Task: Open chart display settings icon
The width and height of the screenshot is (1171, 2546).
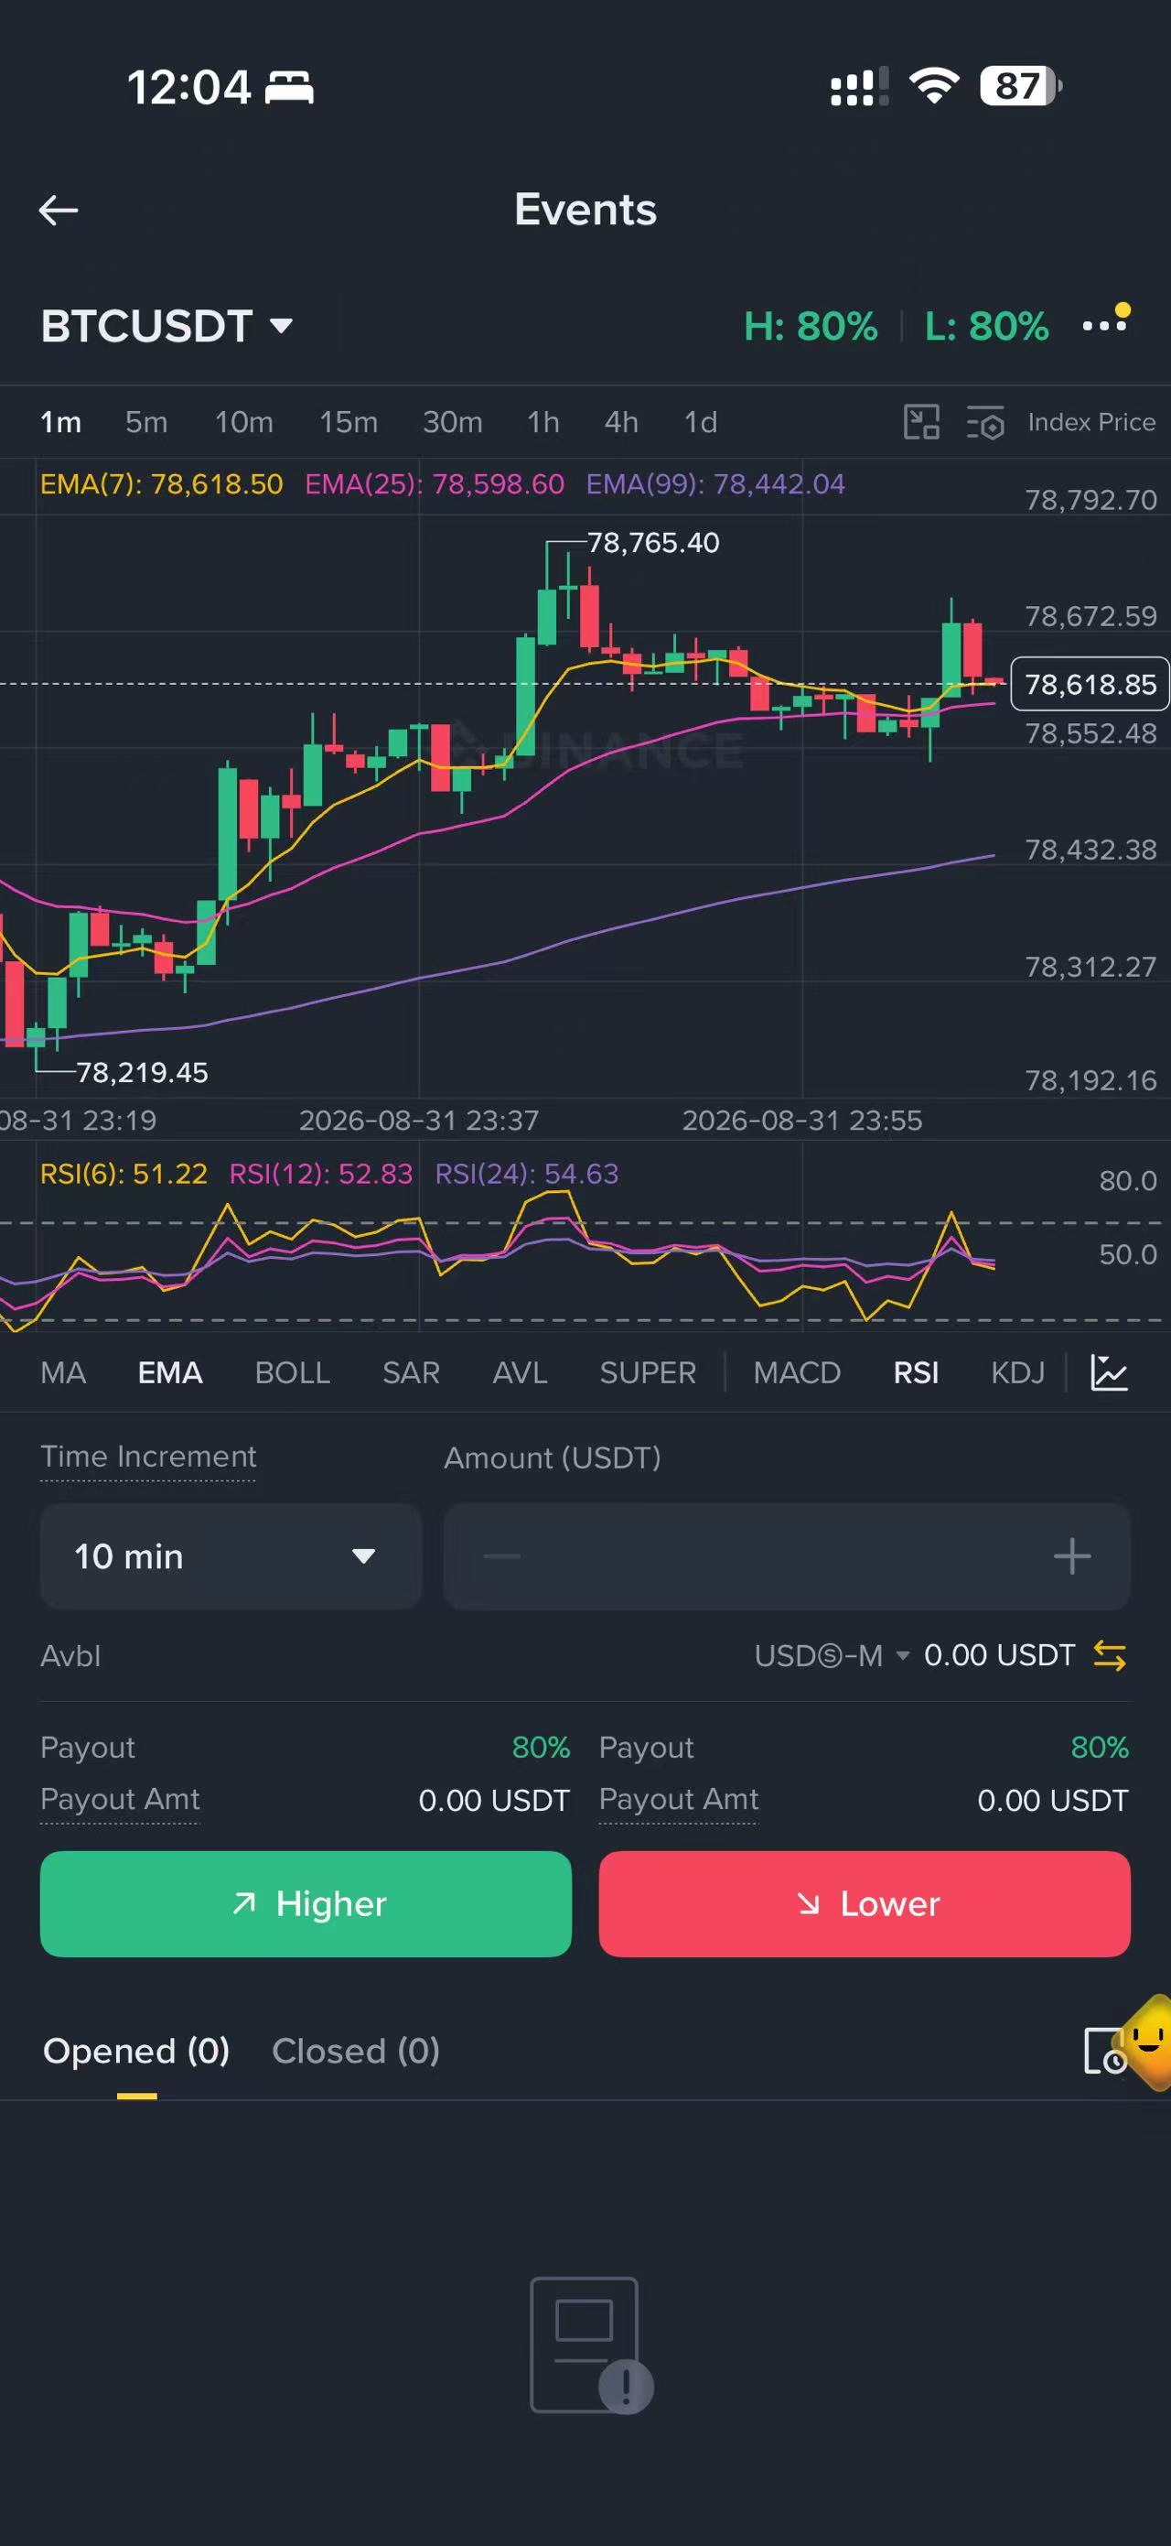Action: (984, 422)
